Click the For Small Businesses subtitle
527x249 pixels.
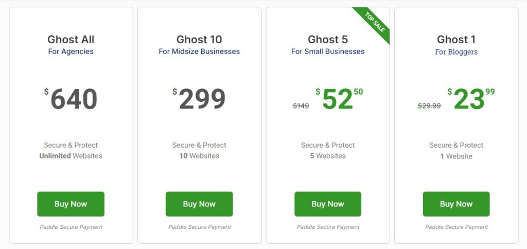328,51
